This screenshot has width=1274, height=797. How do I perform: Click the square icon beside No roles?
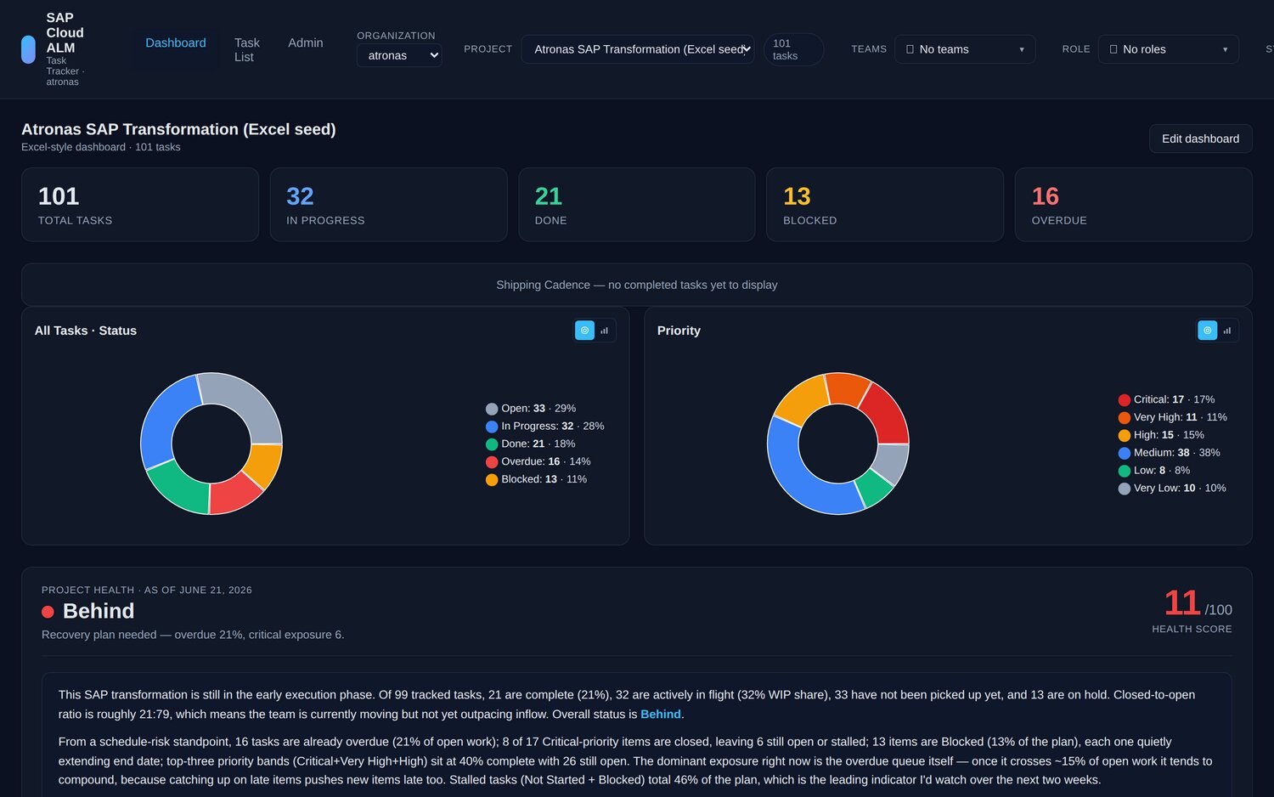(x=1113, y=49)
